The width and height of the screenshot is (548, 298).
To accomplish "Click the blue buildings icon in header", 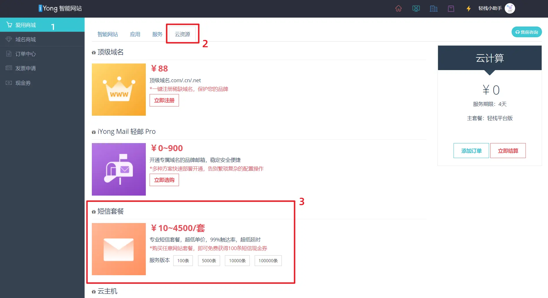I will coord(434,9).
